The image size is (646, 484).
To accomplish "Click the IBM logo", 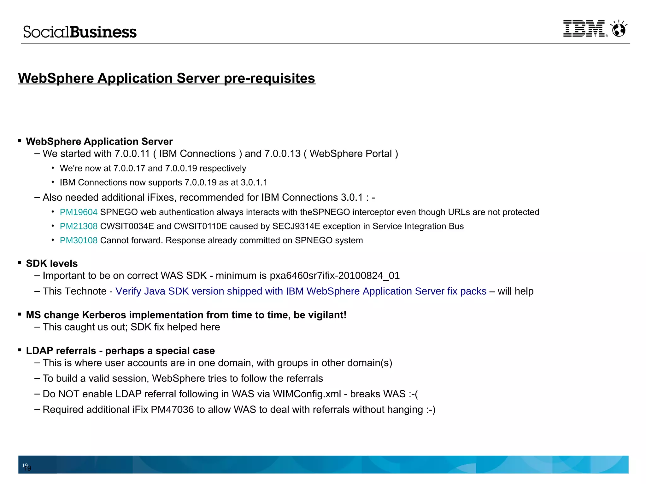I will click(x=585, y=29).
